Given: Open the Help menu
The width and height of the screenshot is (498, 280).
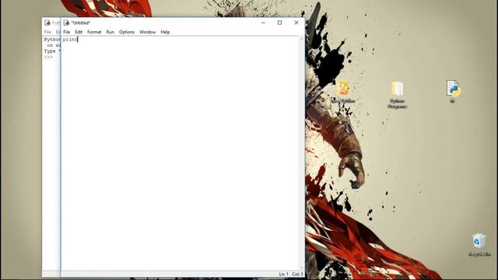Looking at the screenshot, I should [x=165, y=32].
